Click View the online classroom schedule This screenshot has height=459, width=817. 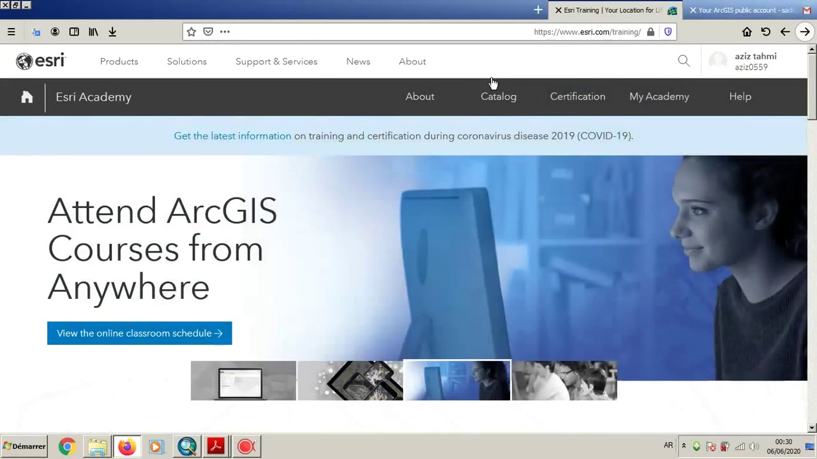tap(140, 333)
